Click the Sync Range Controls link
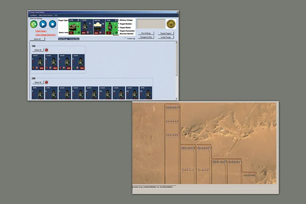 pos(46,35)
